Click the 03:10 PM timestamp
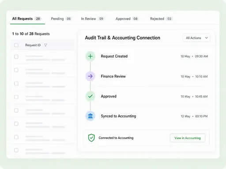The width and height of the screenshot is (226, 169). coord(201,116)
